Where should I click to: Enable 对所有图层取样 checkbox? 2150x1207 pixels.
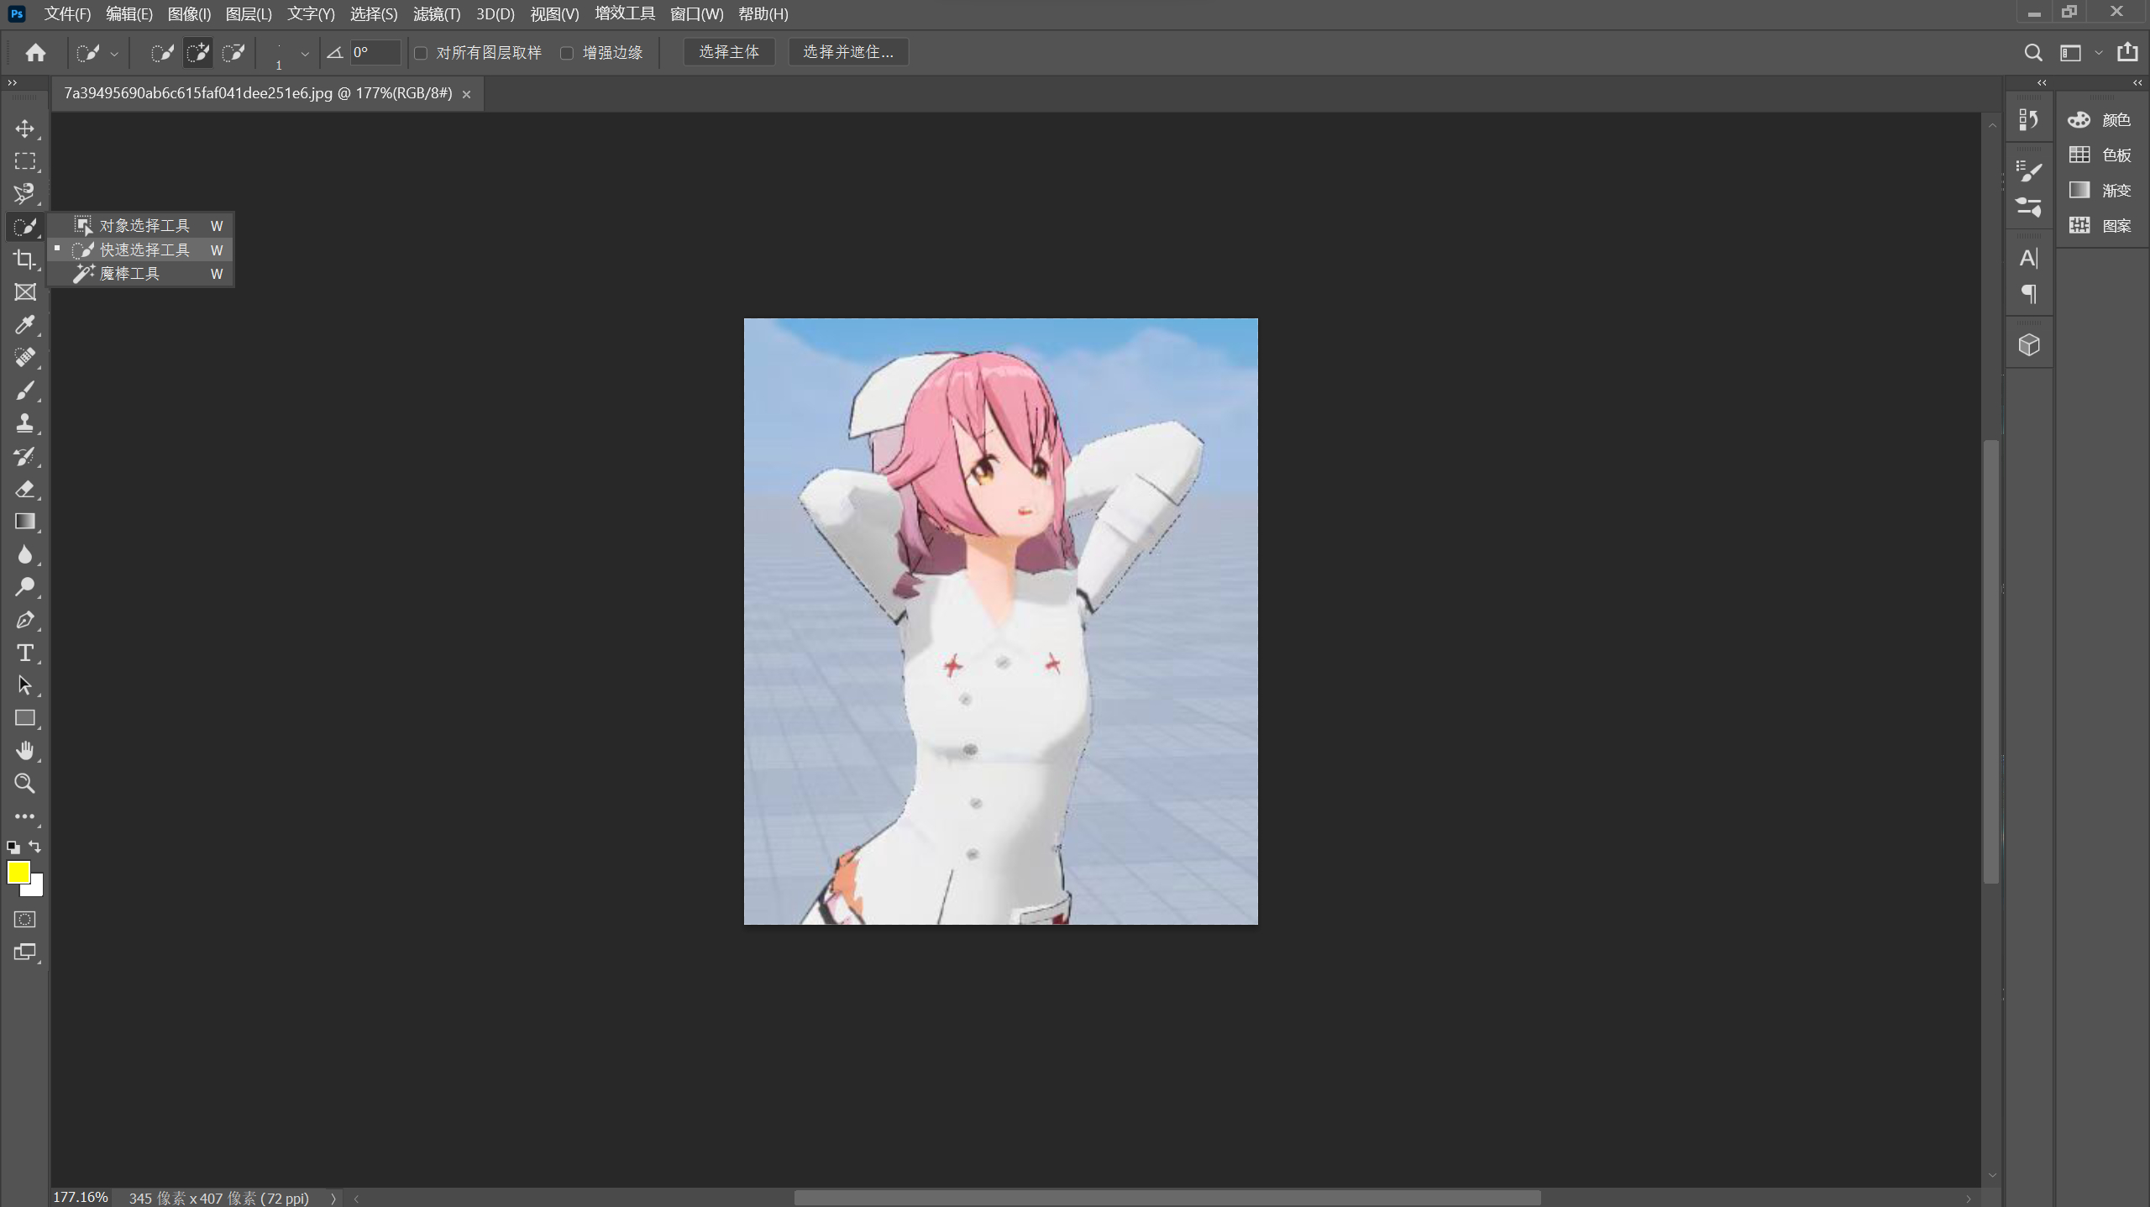421,53
